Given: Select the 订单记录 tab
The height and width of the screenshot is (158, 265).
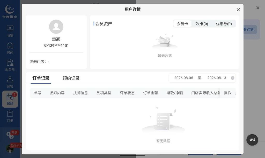Looking at the screenshot, I should (41, 78).
